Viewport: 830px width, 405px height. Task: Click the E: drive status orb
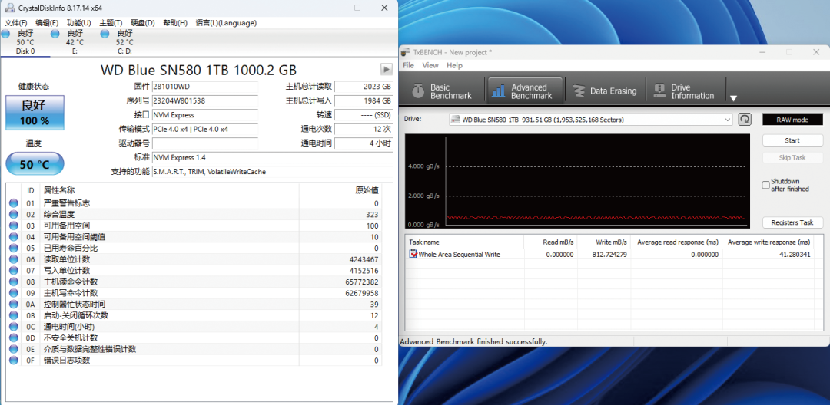click(55, 33)
